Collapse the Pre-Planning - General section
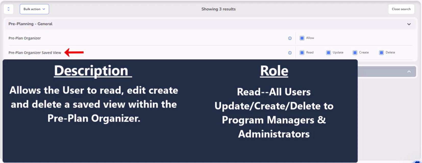 [x=409, y=24]
